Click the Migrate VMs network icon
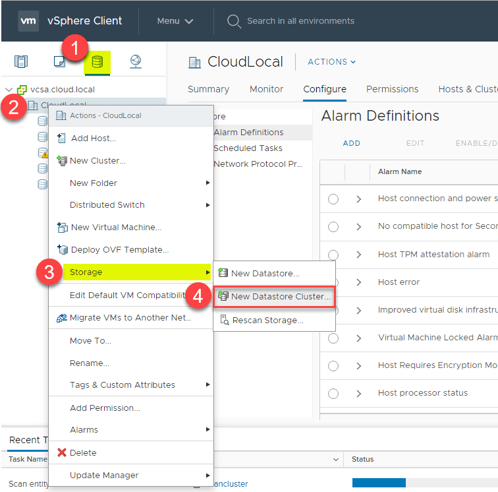Viewport: 498px width, 492px height. click(x=62, y=318)
